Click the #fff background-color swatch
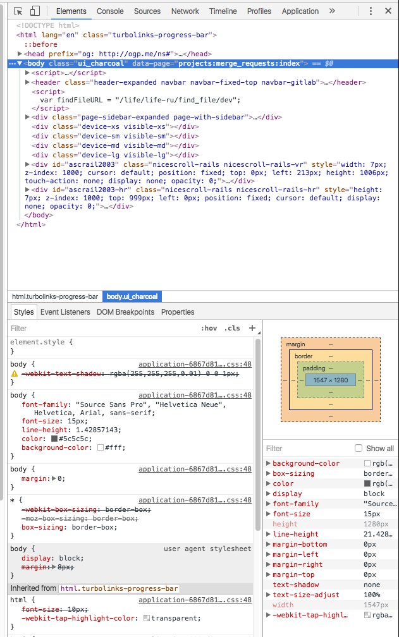 (x=101, y=447)
